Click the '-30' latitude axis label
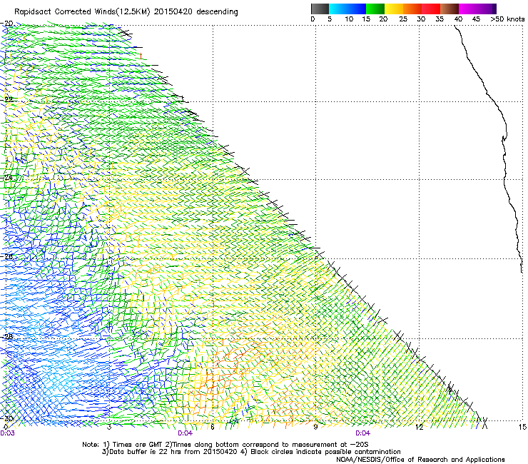 point(7,418)
